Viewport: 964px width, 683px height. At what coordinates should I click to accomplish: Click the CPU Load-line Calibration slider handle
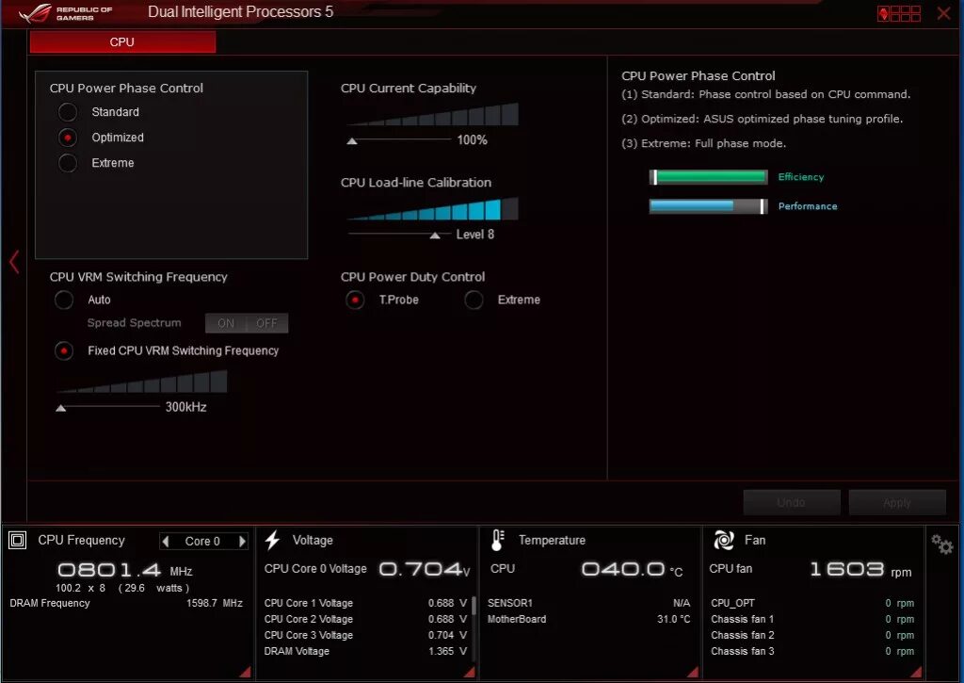435,236
